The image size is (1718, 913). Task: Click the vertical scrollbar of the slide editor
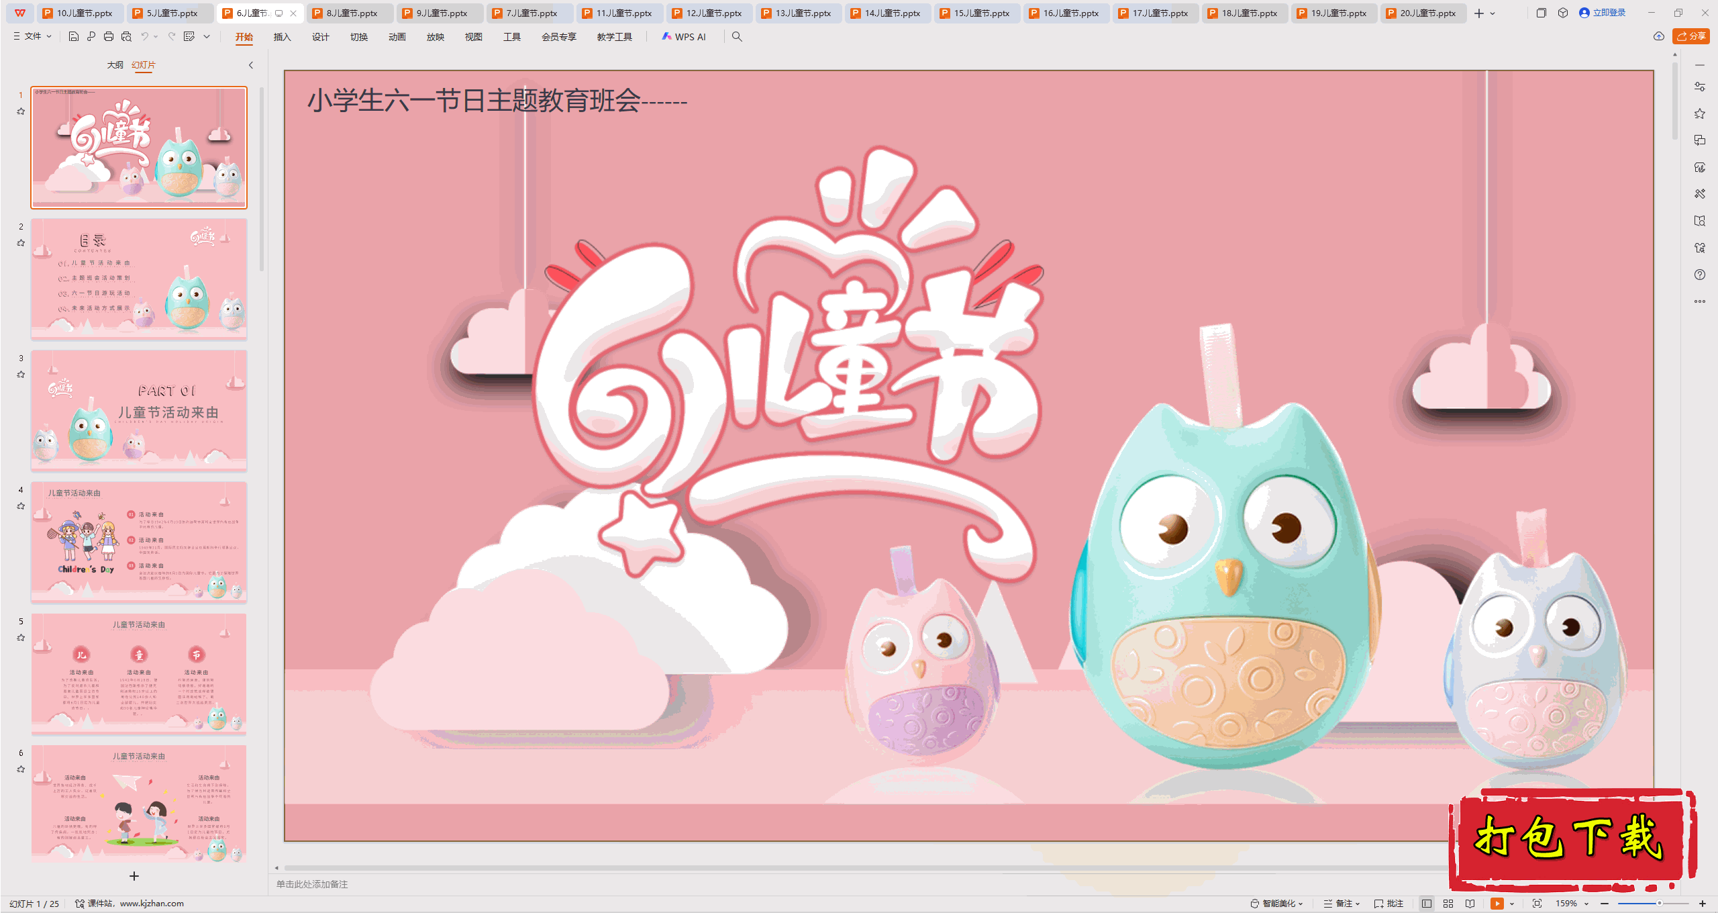1675,101
